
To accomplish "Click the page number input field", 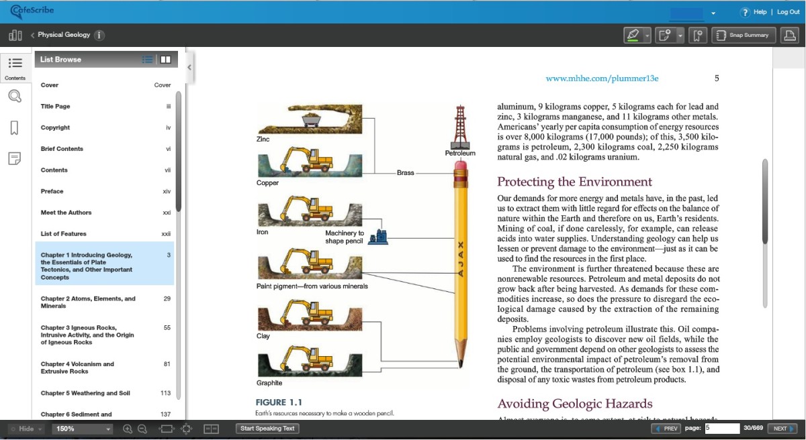I will click(721, 429).
